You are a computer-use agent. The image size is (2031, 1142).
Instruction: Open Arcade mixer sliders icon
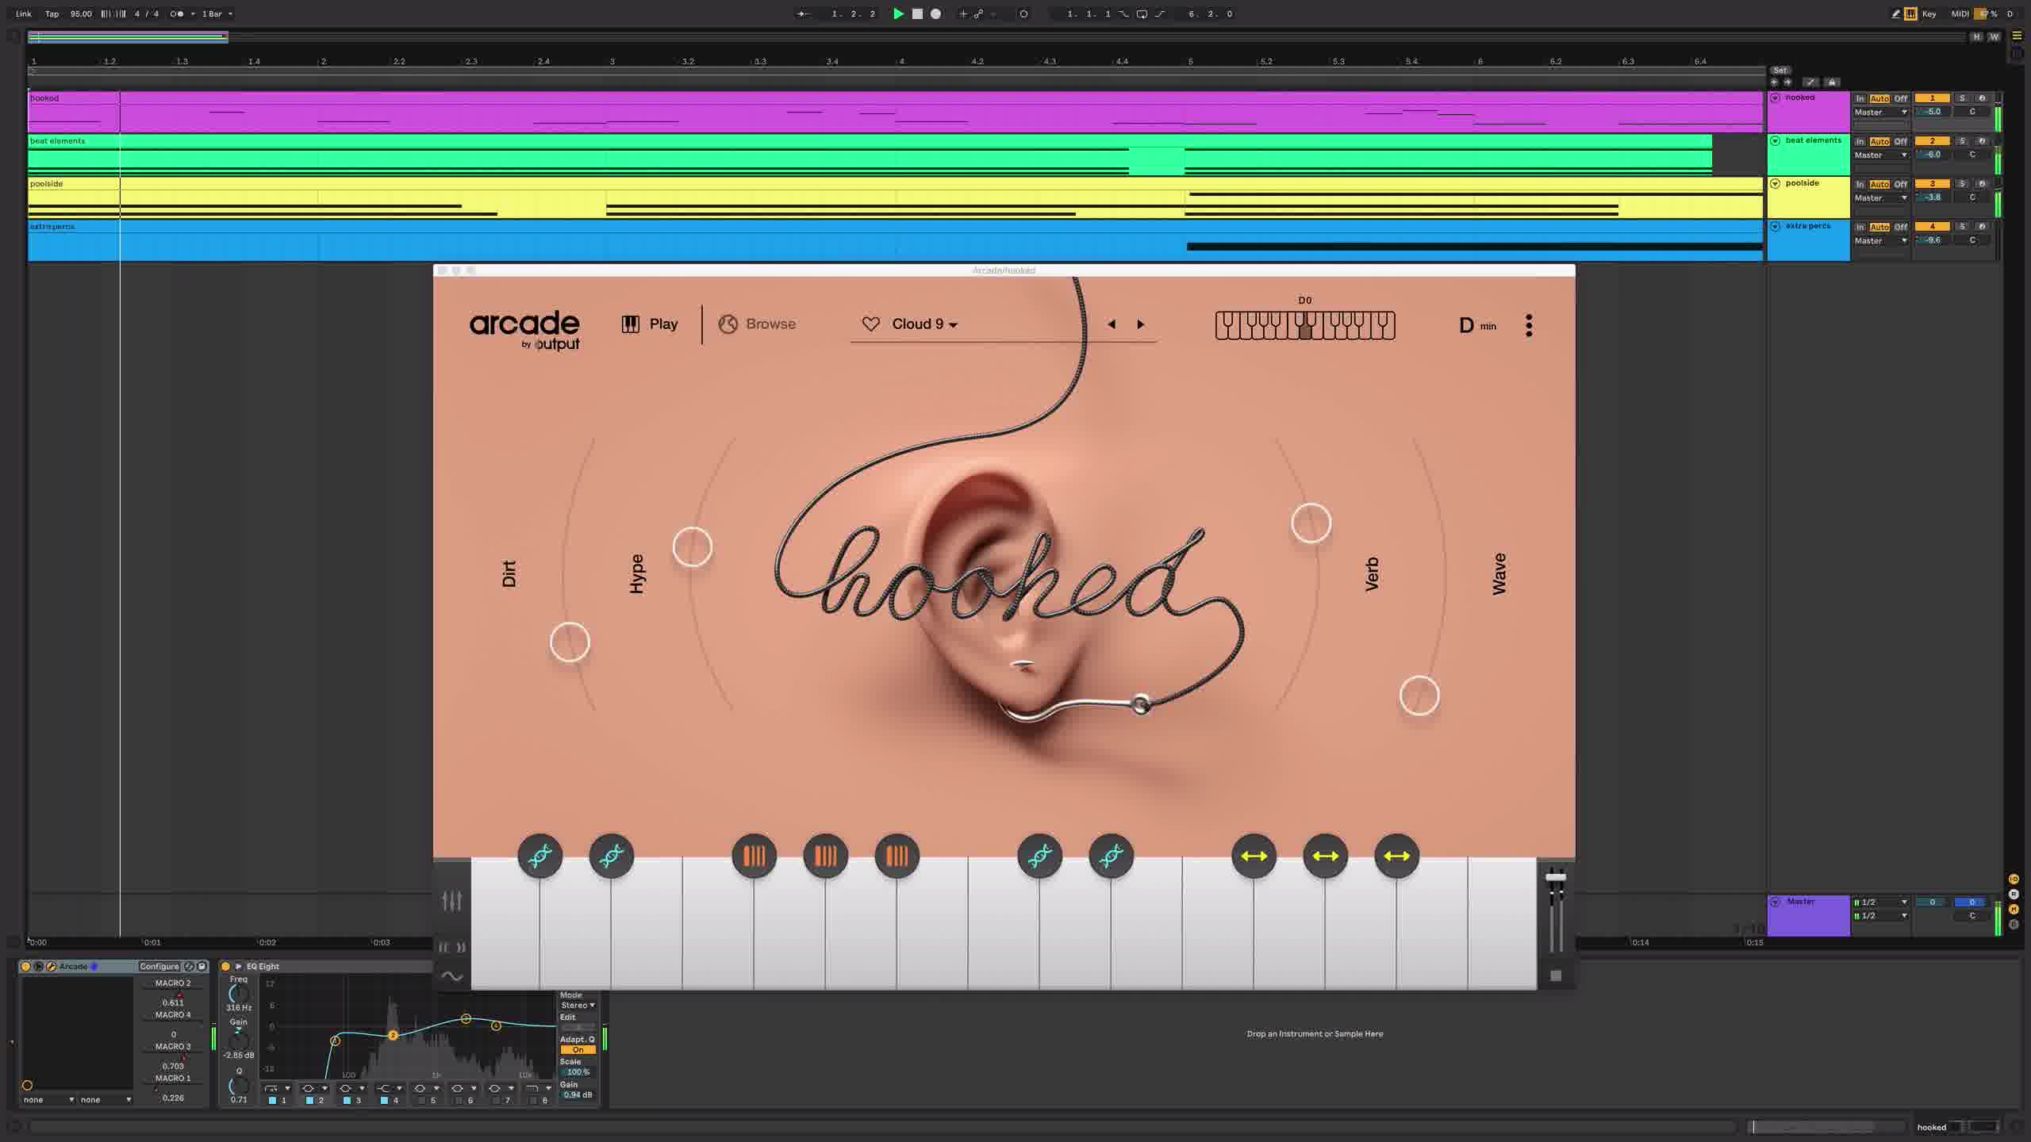click(451, 900)
